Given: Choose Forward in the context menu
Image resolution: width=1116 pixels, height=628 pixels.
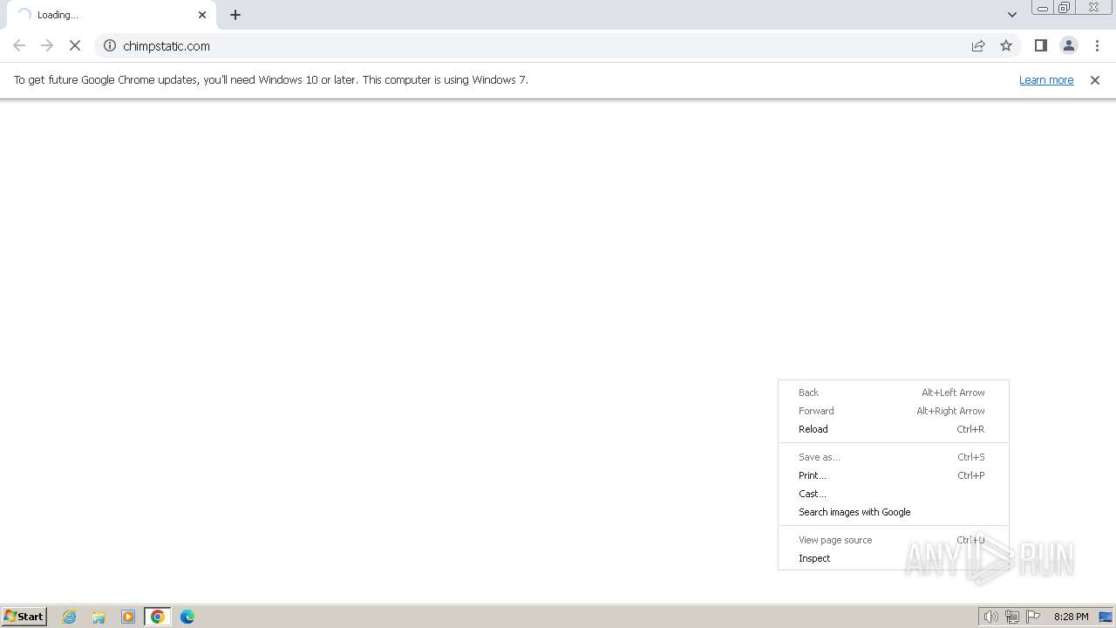Looking at the screenshot, I should click(x=893, y=411).
